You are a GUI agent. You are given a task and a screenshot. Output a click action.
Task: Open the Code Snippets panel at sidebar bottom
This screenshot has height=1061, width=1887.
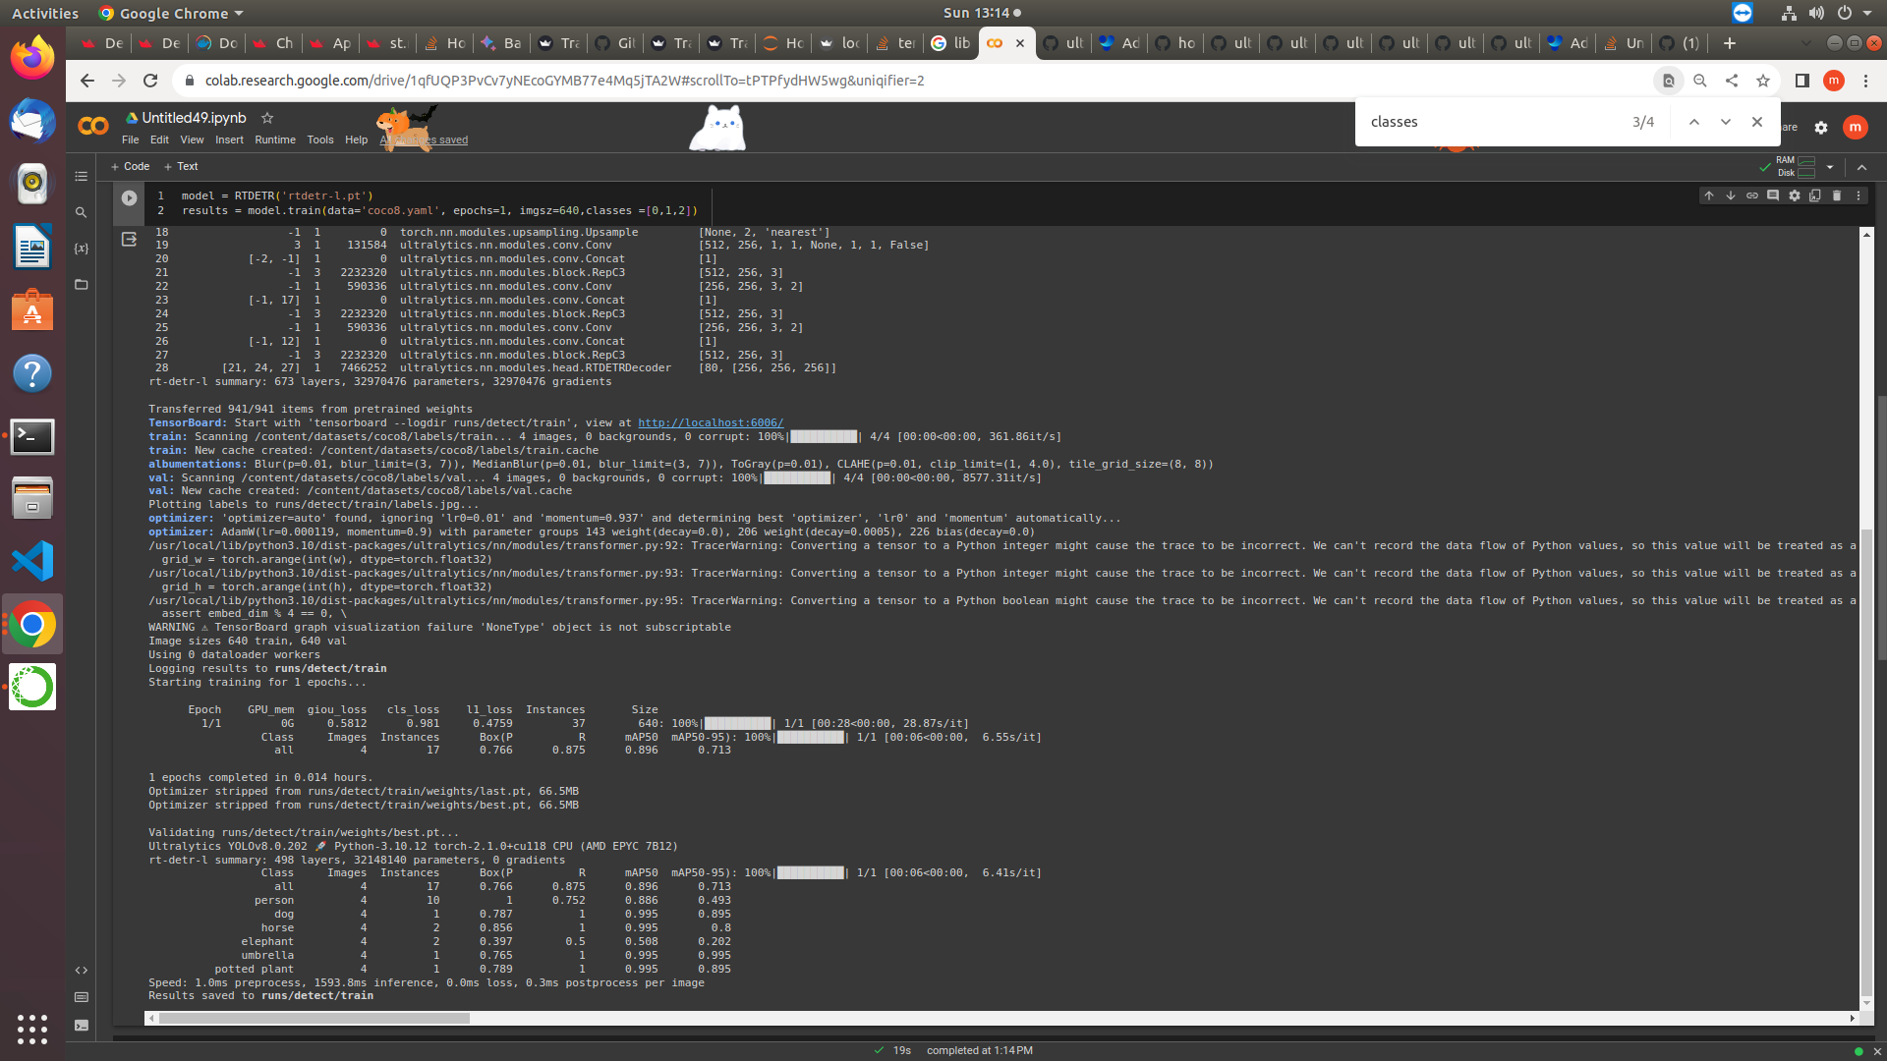coord(82,970)
